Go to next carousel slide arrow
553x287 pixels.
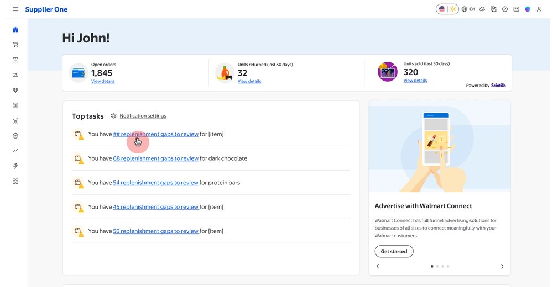502,267
